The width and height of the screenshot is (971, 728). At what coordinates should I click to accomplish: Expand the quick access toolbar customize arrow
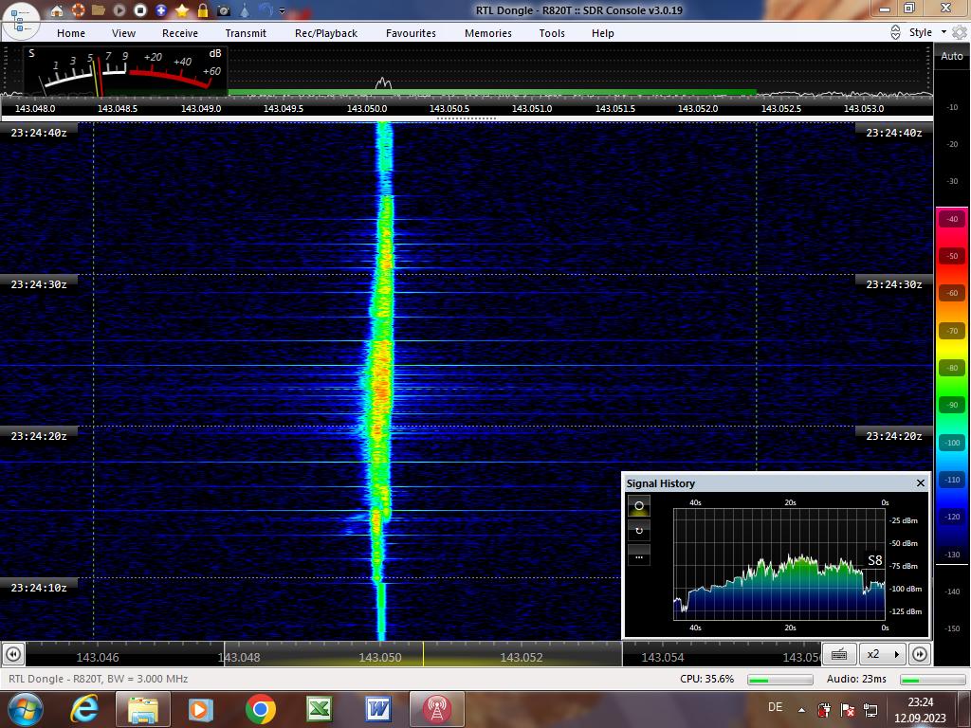(x=283, y=10)
